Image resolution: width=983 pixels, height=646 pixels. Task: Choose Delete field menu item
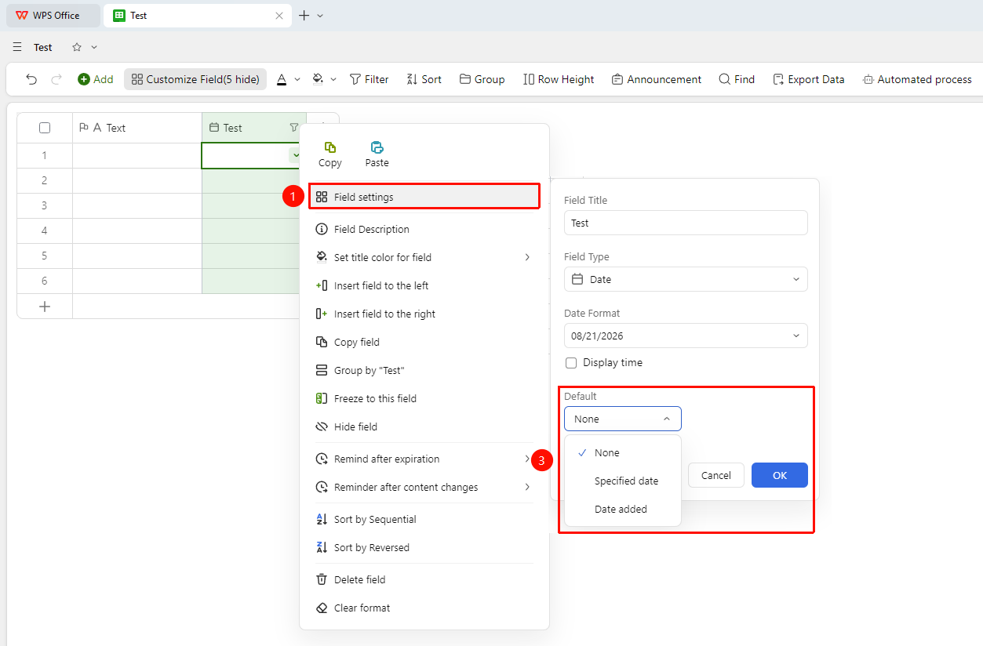(x=424, y=579)
